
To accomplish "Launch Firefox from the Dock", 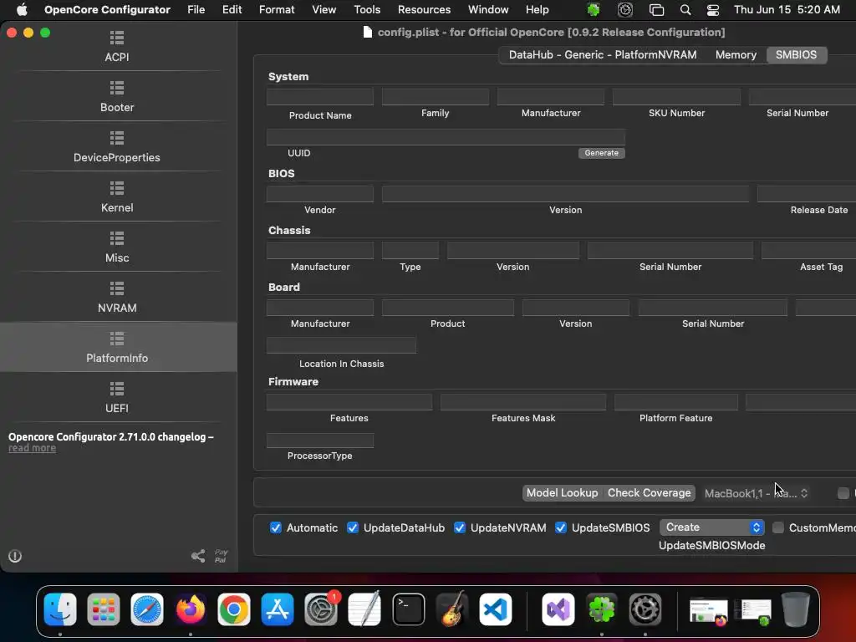I will pos(190,609).
